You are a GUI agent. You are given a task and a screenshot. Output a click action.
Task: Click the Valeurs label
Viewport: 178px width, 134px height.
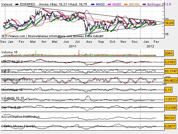point(7,4)
